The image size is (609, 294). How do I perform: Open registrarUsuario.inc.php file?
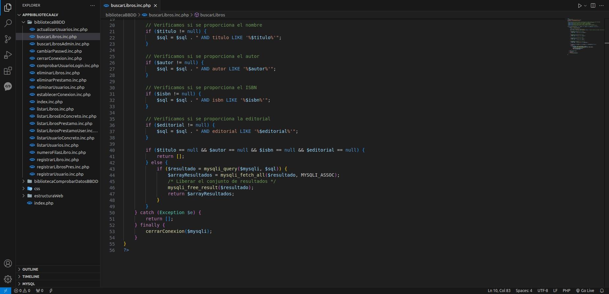pyautogui.click(x=58, y=174)
